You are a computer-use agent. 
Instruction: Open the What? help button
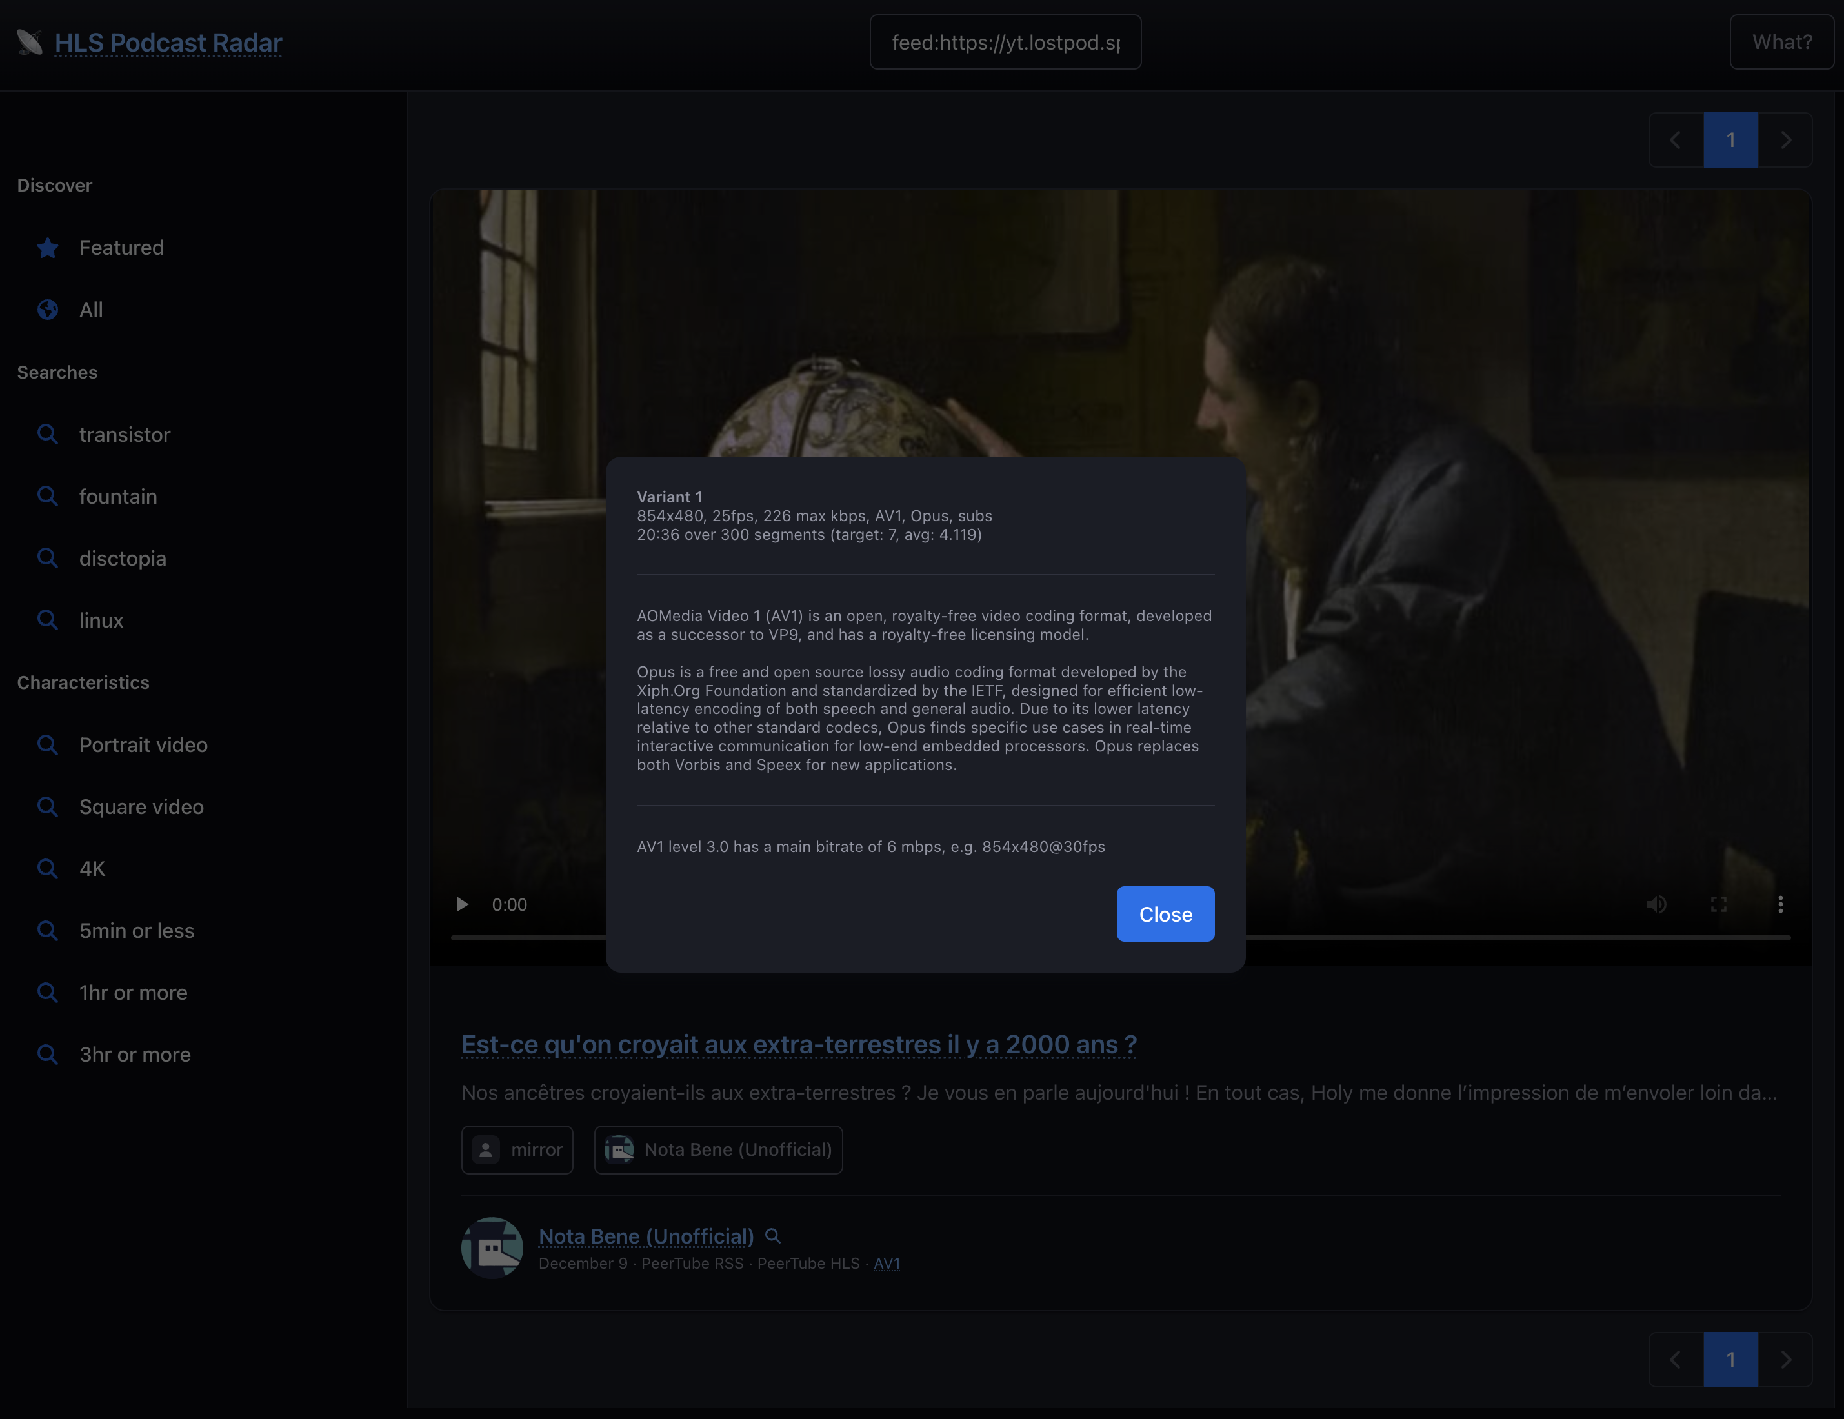[1781, 42]
